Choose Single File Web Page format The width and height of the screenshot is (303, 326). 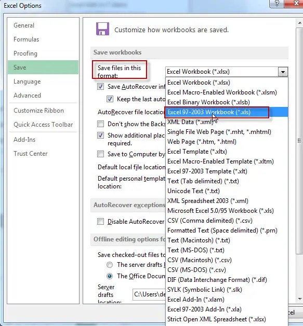coord(227,132)
